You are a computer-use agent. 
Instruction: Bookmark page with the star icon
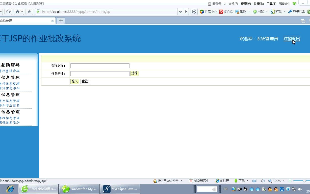[x=30, y=11]
